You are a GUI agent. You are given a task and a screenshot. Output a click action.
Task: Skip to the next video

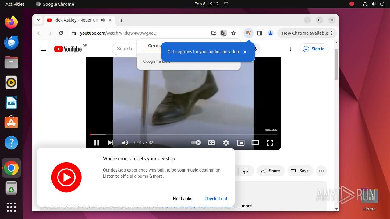[x=111, y=143]
